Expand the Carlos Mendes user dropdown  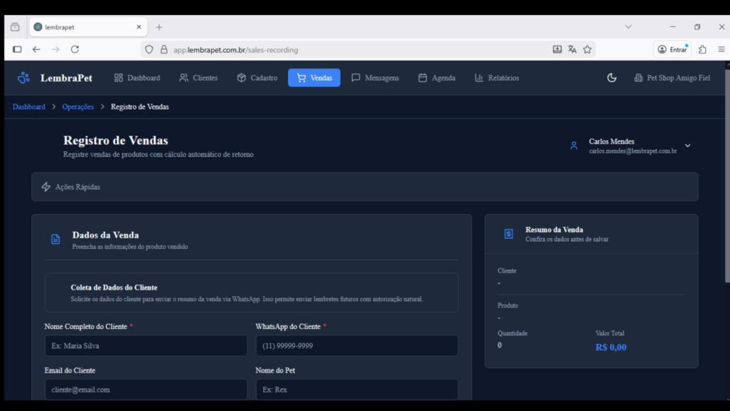[687, 146]
